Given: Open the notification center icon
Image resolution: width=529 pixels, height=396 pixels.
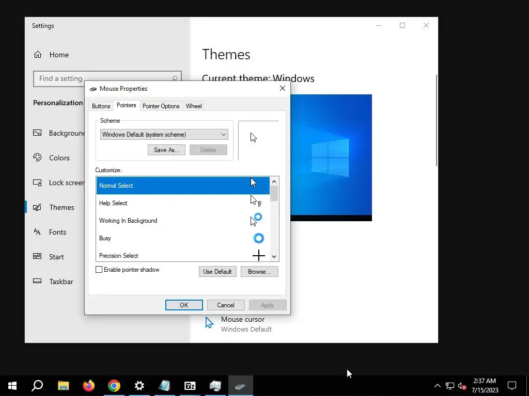Looking at the screenshot, I should coord(512,386).
